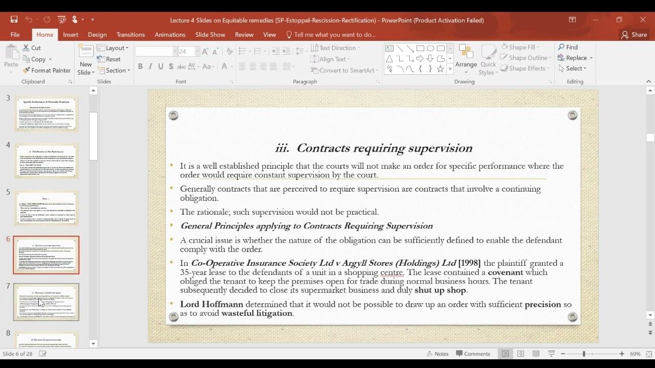Expand the Section dropdown

pos(114,71)
